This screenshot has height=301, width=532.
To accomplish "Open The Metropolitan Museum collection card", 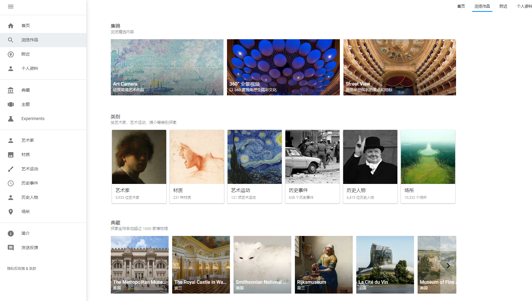I will click(140, 265).
